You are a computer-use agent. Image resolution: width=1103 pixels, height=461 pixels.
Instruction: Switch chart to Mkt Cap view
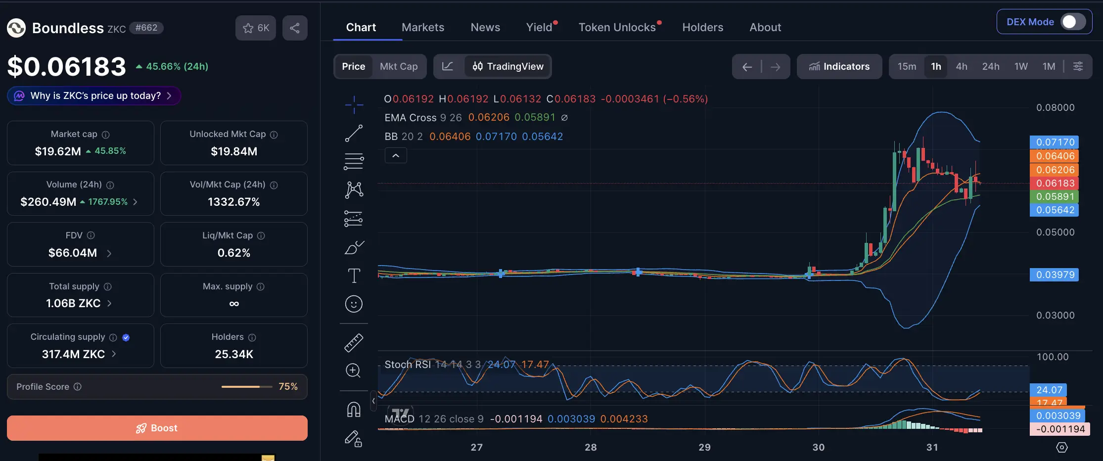click(399, 66)
